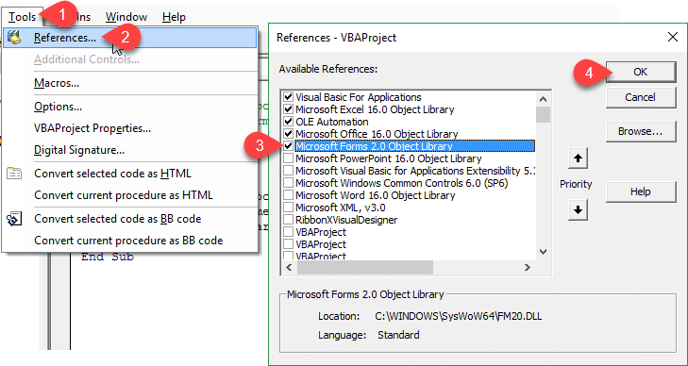Click the References books icon

(14, 38)
